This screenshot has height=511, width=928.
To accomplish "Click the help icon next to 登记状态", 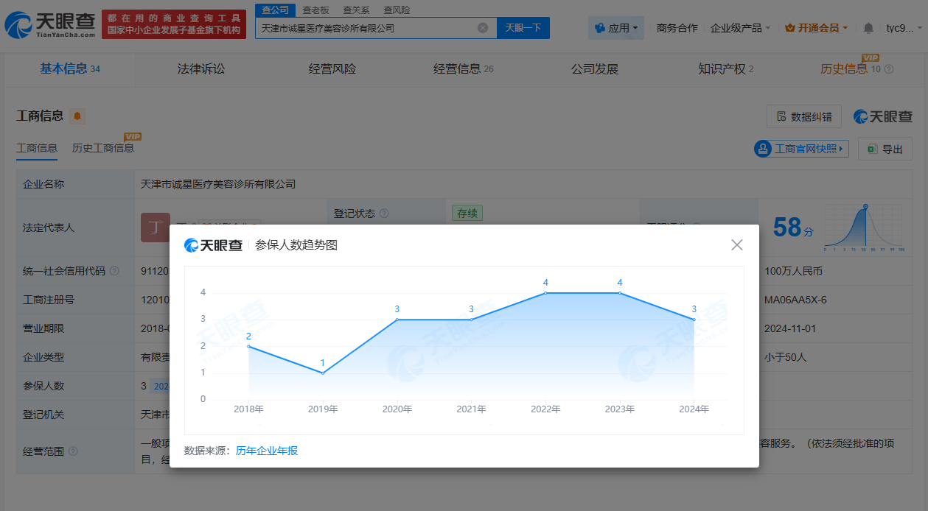I will tap(384, 214).
